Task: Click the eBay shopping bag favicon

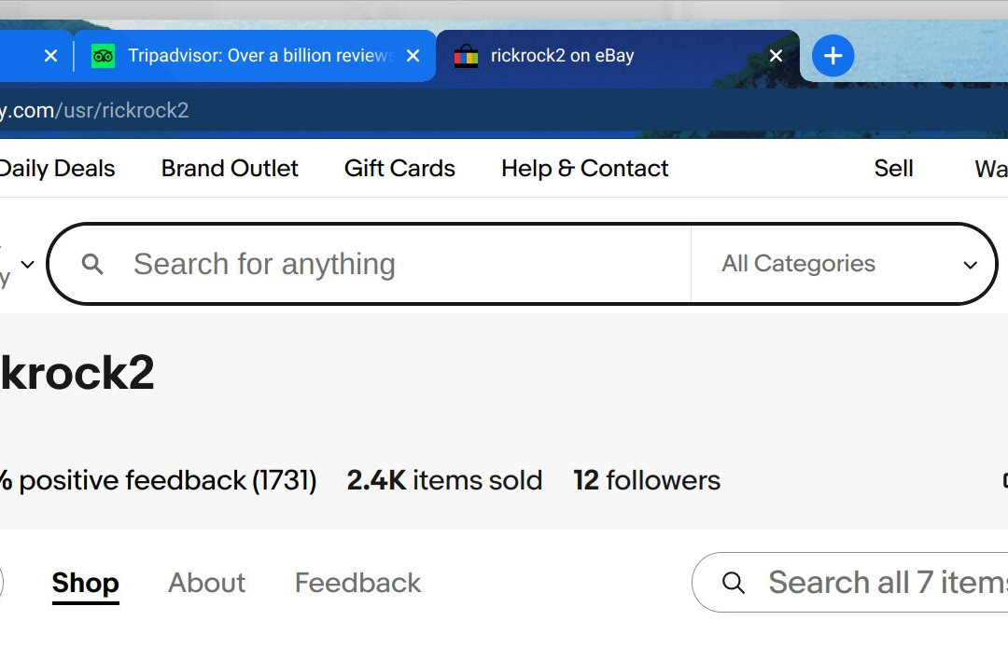Action: 466,56
